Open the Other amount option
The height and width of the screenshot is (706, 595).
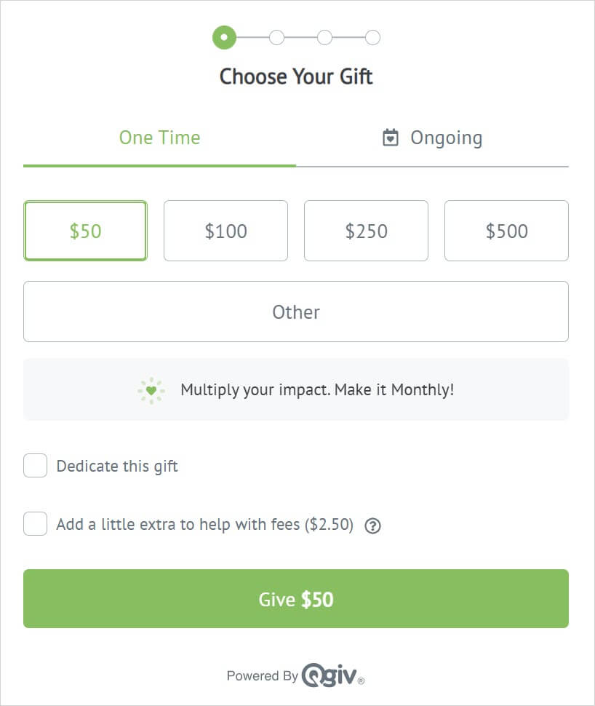[x=296, y=312]
